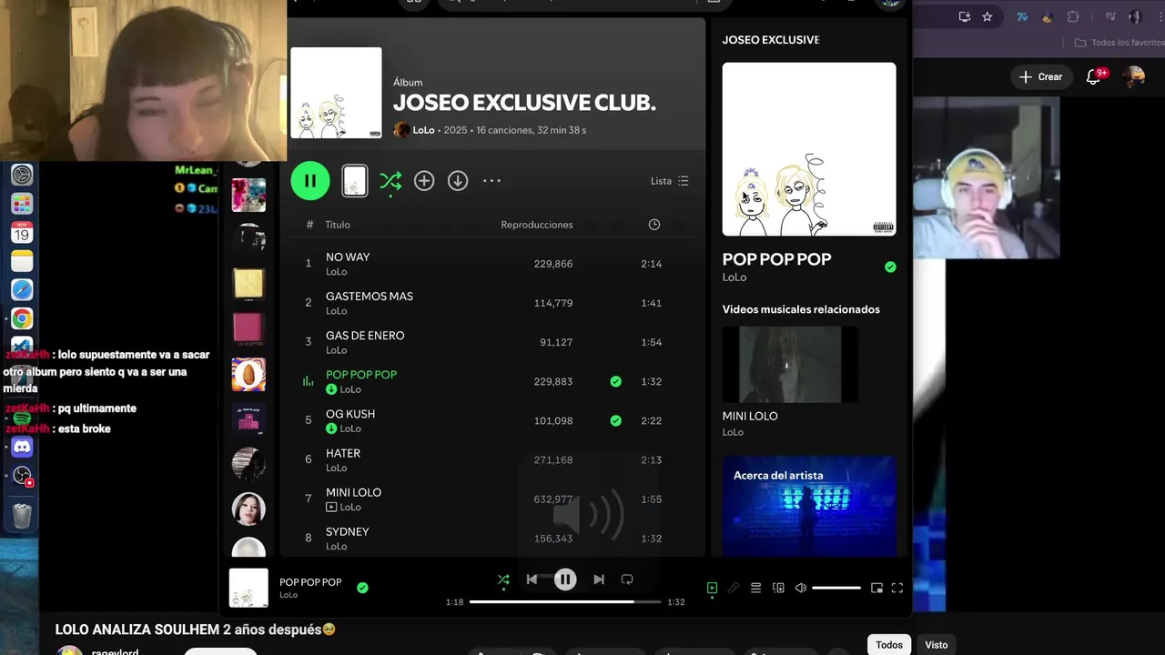The image size is (1165, 655).
Task: Play the track SYDNEY
Action: click(x=492, y=538)
